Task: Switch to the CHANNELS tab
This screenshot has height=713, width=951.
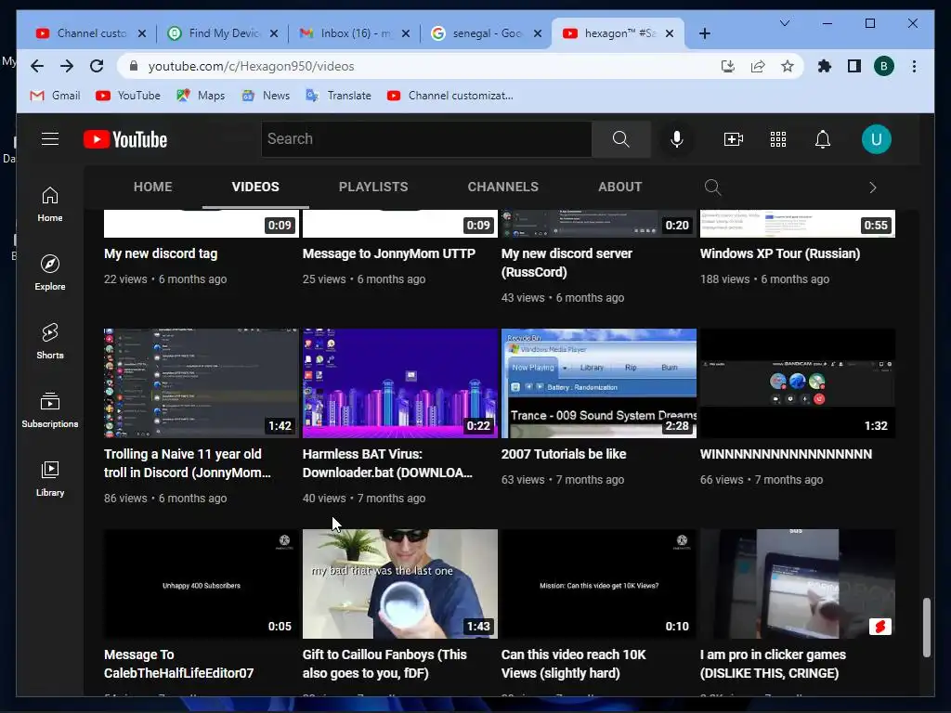Action: 502,187
